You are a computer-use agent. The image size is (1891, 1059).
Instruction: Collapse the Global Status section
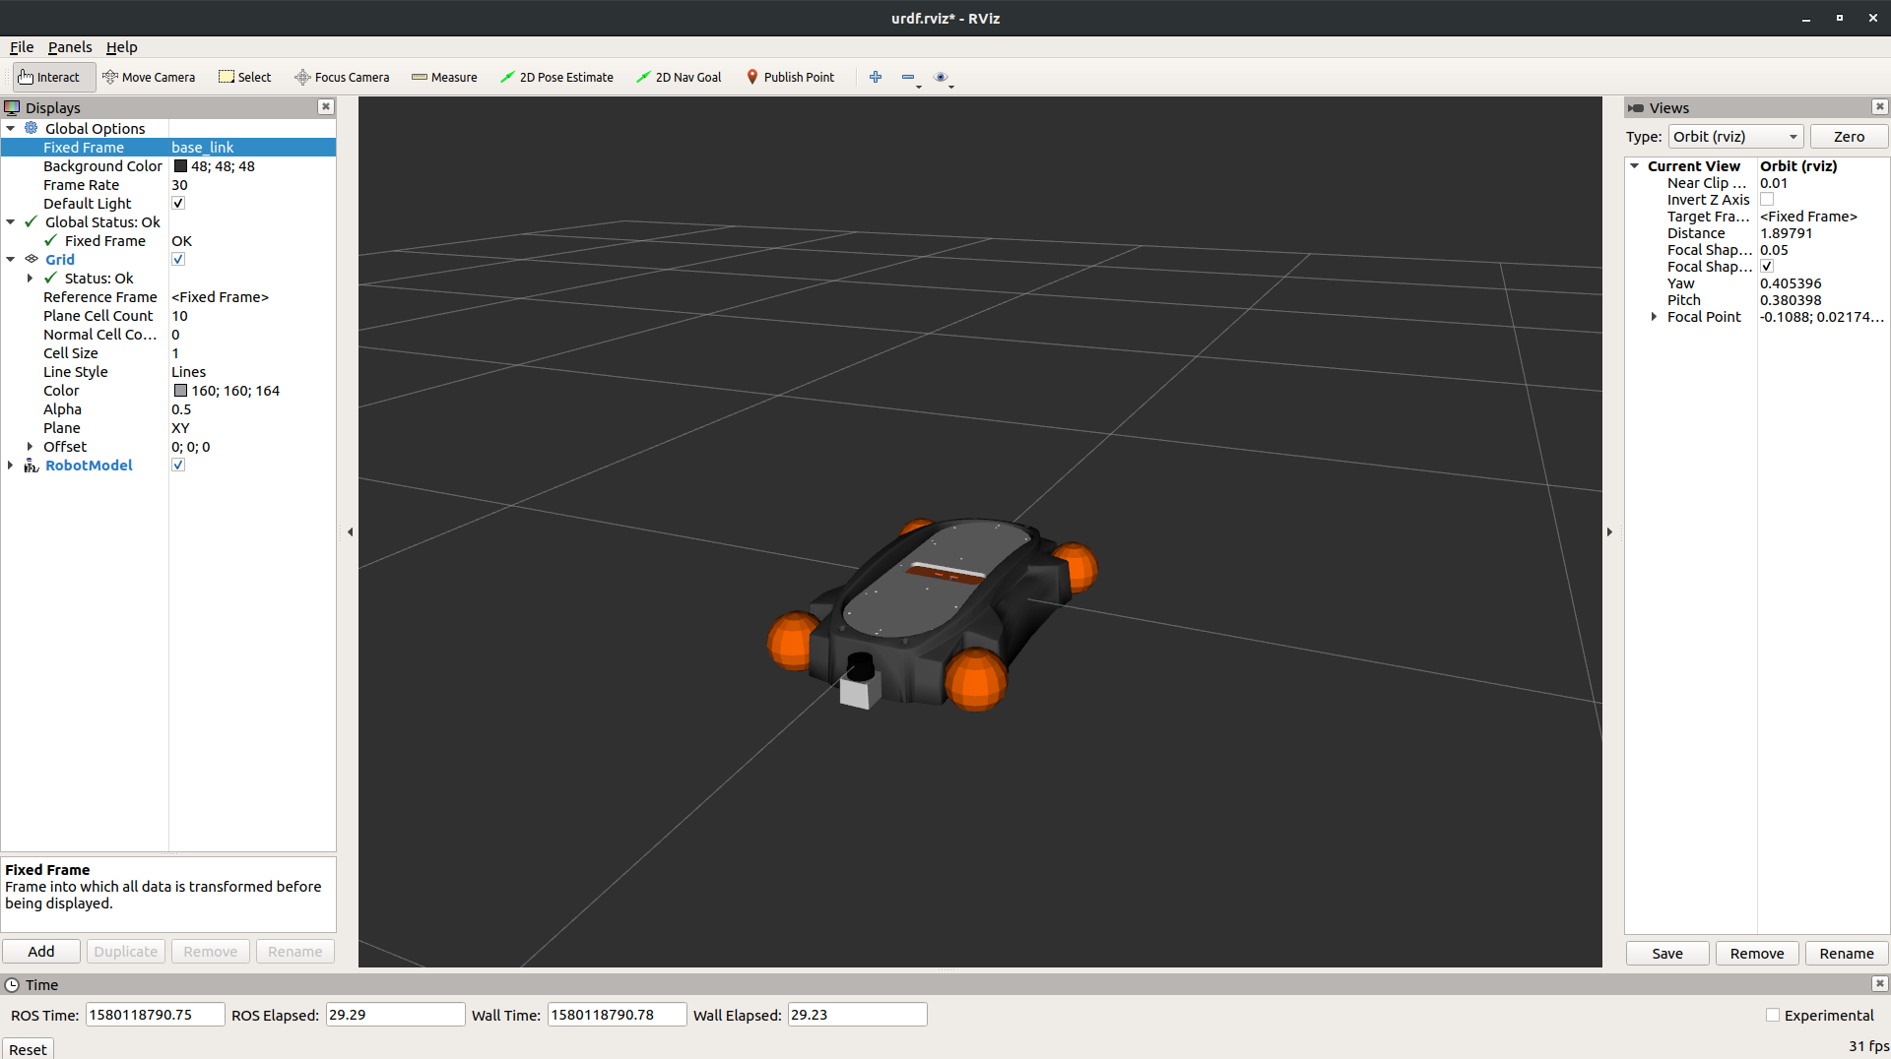11,221
